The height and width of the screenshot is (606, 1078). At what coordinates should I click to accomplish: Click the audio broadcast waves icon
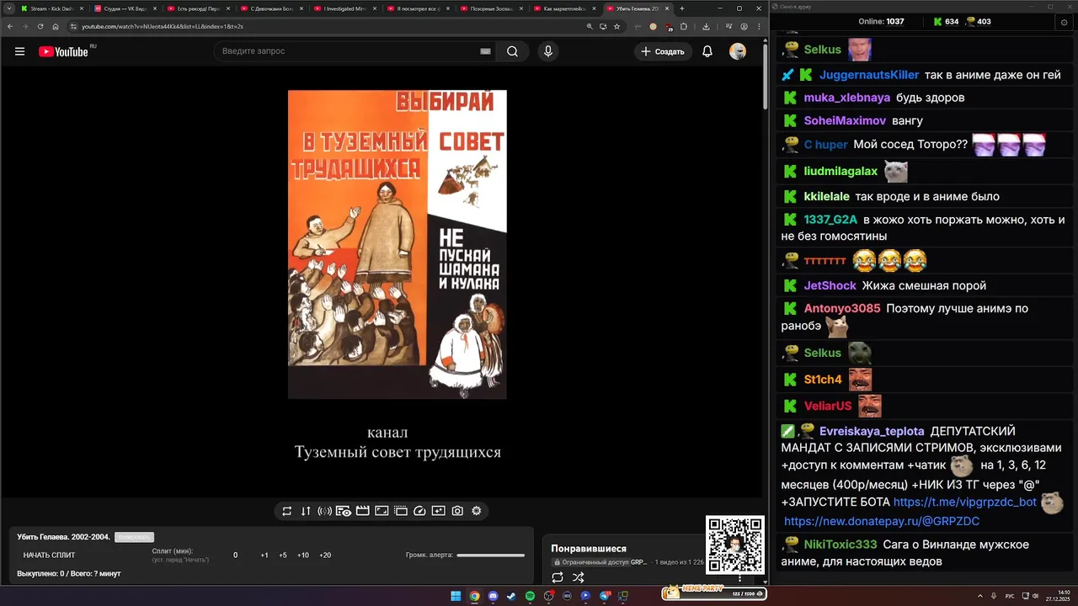point(324,511)
